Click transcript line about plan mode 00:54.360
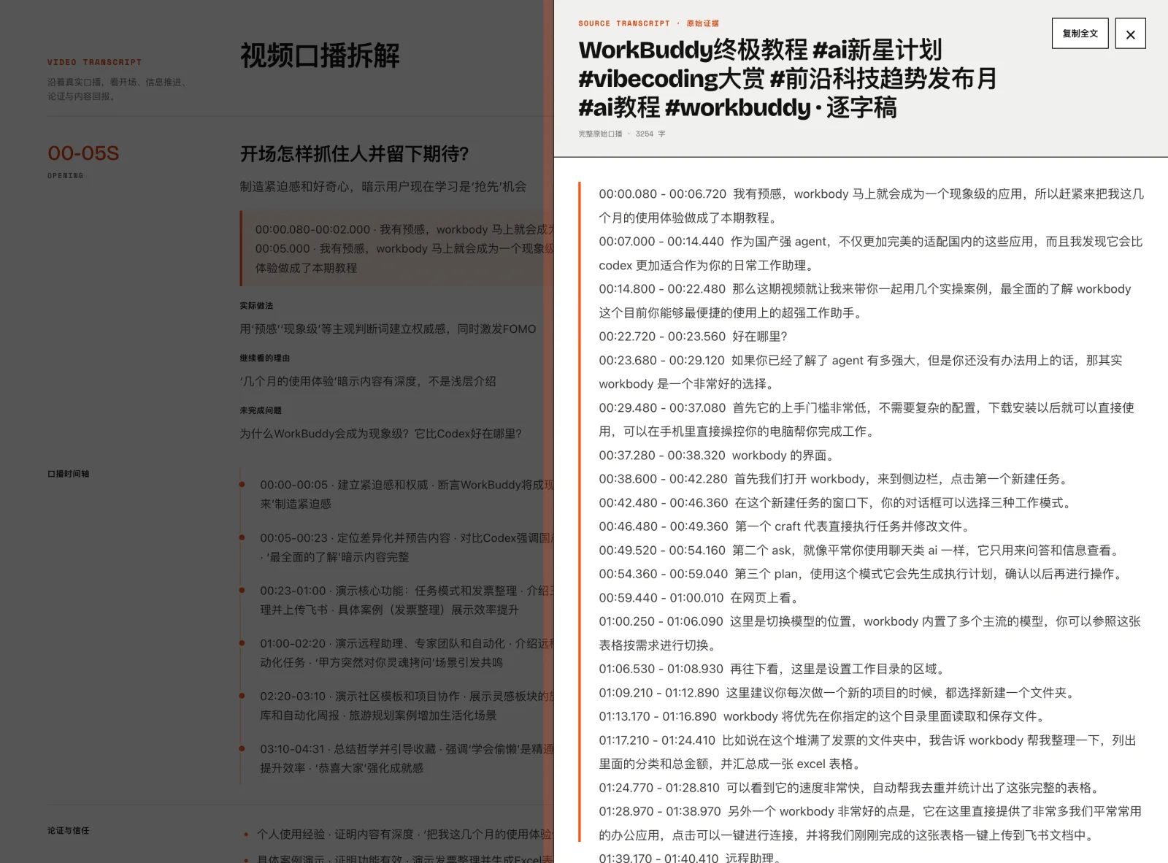This screenshot has width=1168, height=863. [x=863, y=574]
